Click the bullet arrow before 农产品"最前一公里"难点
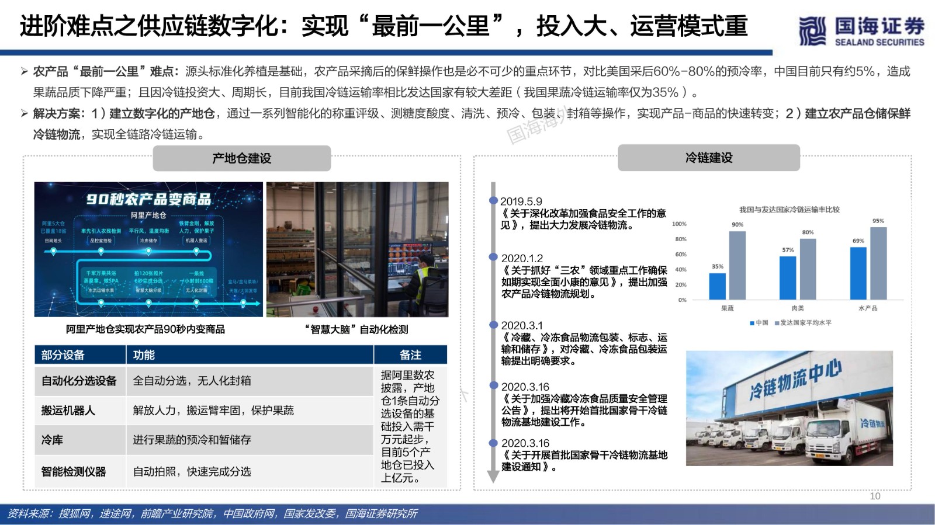Viewport: 935px width, 525px height. (25, 71)
